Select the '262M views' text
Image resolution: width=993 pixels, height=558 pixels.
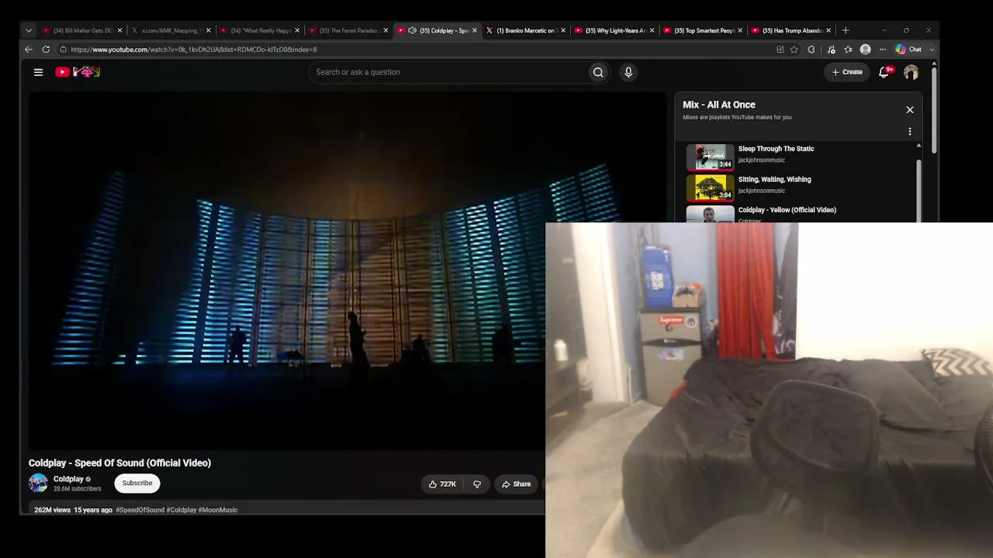pyautogui.click(x=52, y=510)
